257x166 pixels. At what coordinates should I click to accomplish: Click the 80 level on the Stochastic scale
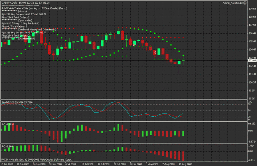tap(249, 104)
